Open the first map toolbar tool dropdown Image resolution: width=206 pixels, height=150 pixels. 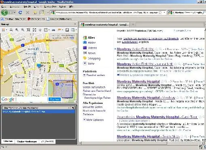point(6,30)
